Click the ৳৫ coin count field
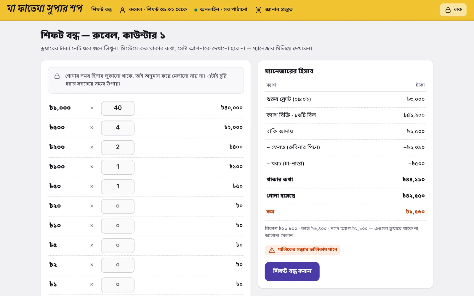The image size is (474, 296). 118,246
